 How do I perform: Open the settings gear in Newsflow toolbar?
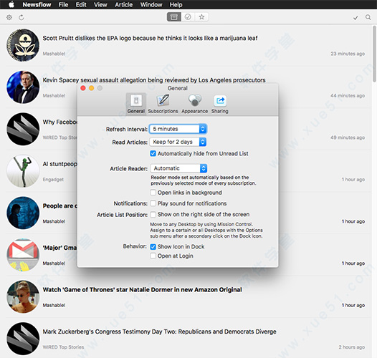[x=9, y=17]
